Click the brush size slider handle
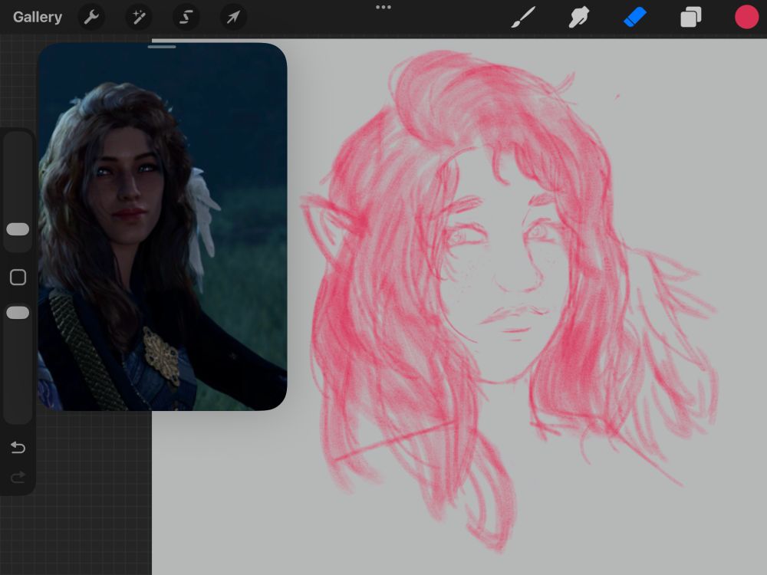 point(18,229)
